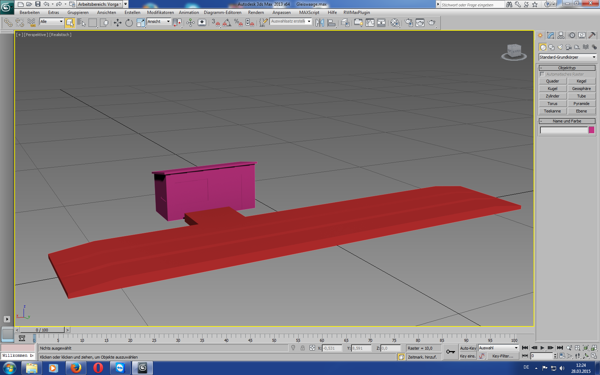
Task: Open Firefox from the taskbar
Action: (76, 367)
